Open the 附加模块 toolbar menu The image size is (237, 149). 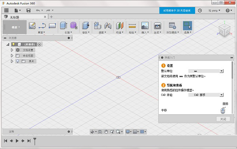[x=173, y=32]
